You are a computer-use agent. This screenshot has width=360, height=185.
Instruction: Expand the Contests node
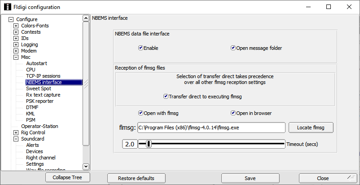[x=16, y=32]
